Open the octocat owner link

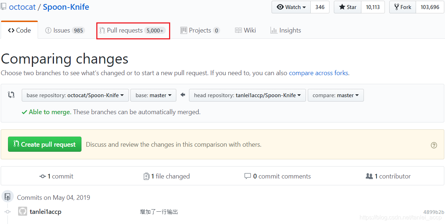22,7
